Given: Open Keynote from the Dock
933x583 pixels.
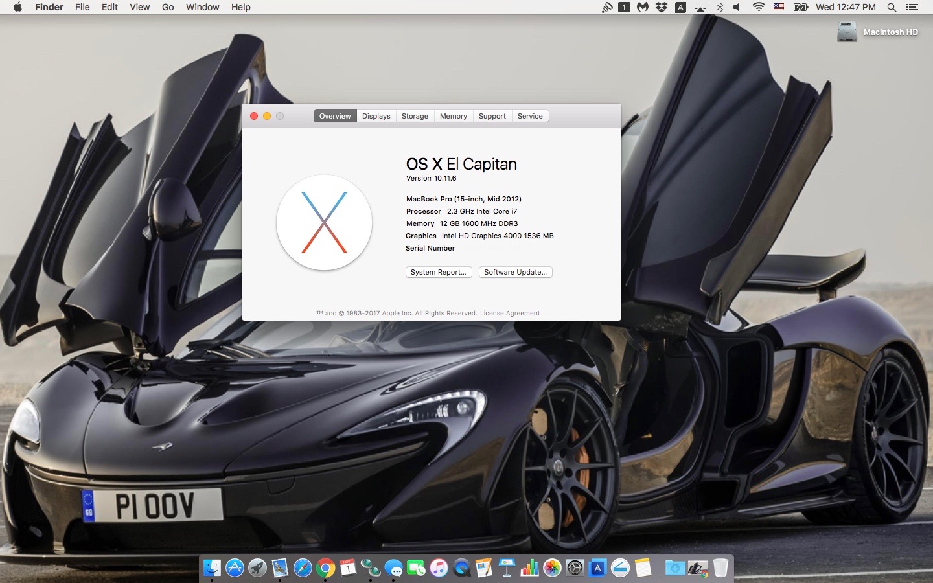Looking at the screenshot, I should 507,568.
